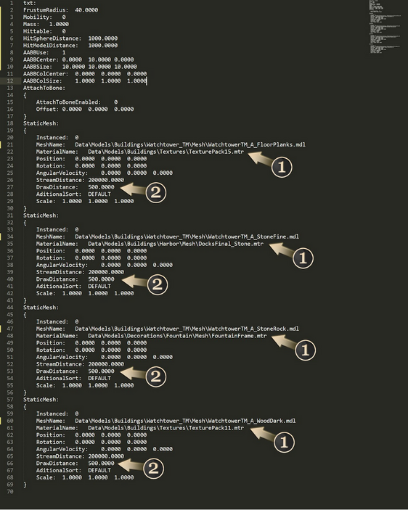
Task: Click the WatchtowerTM_A_WoodDark.mdl path
Action: [185, 421]
